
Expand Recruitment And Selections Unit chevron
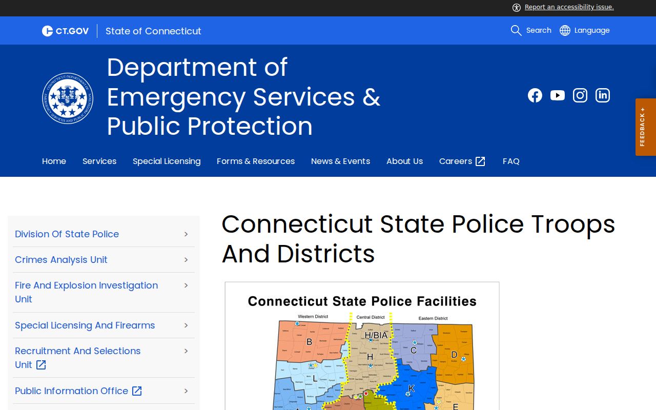[x=186, y=351]
